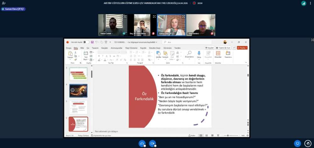Open the Paylaş dropdown button
The height and width of the screenshot is (148, 314).
click(242, 48)
